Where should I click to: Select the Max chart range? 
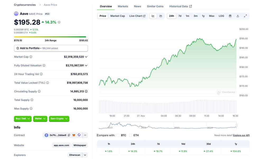click(x=212, y=16)
